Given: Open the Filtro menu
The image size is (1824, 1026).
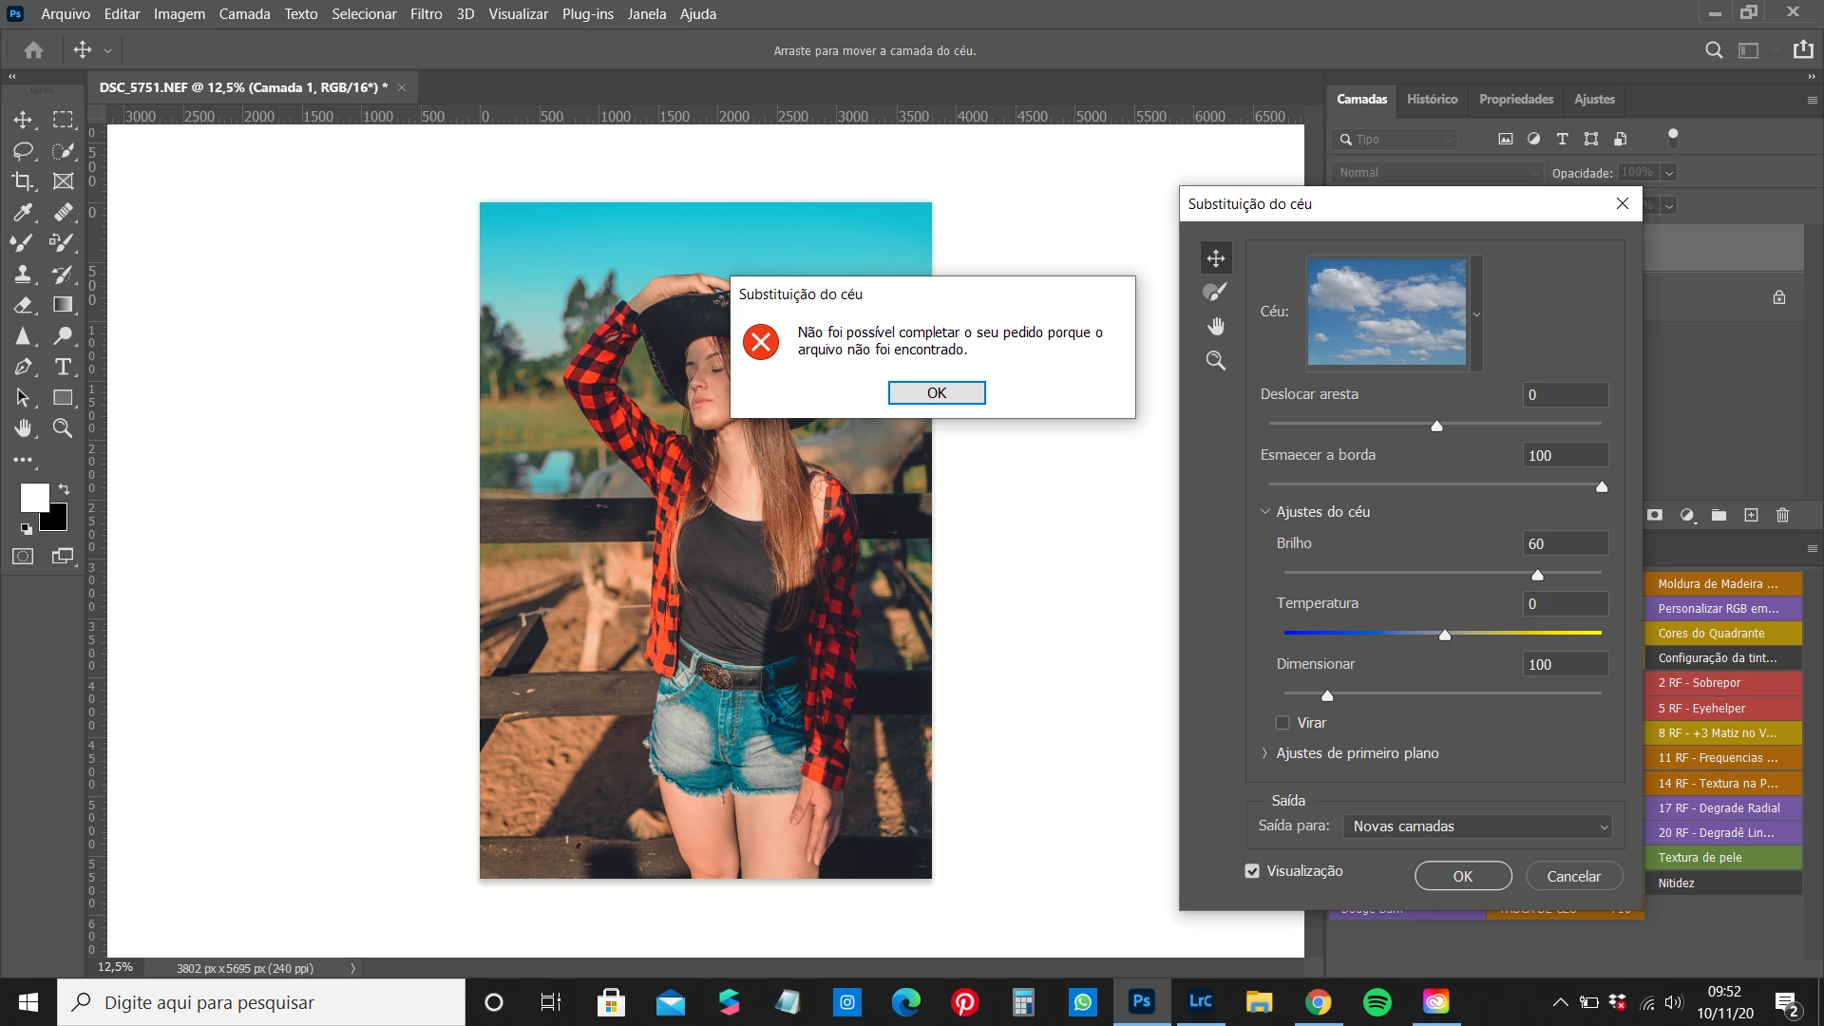Looking at the screenshot, I should [426, 14].
